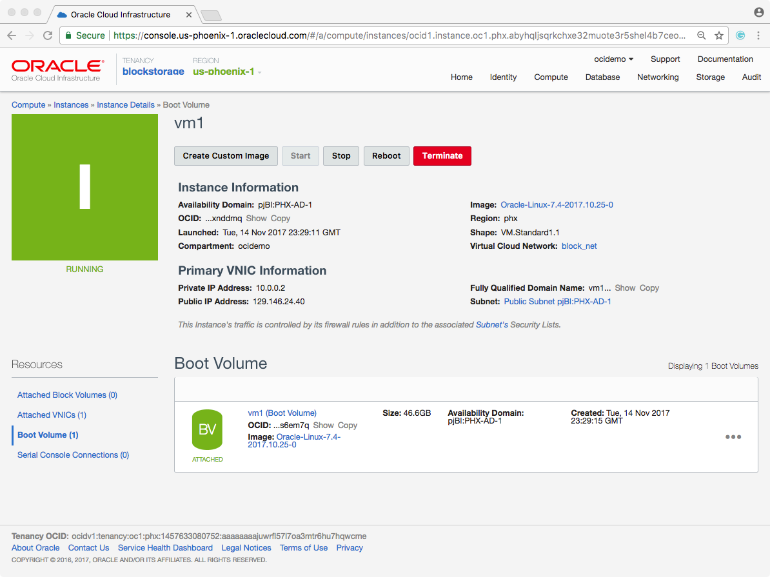The width and height of the screenshot is (770, 577).
Task: Show the full instance OCID
Action: [x=256, y=219]
